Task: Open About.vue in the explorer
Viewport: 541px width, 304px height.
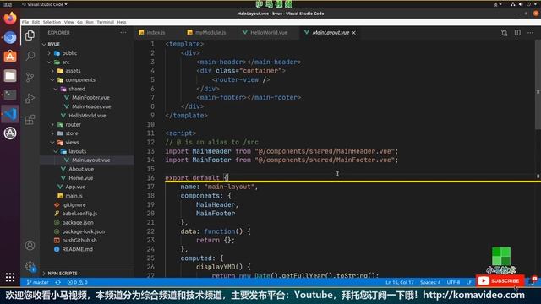Action: coord(81,169)
